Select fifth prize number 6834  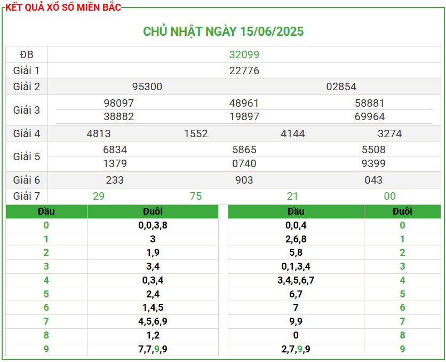point(115,149)
